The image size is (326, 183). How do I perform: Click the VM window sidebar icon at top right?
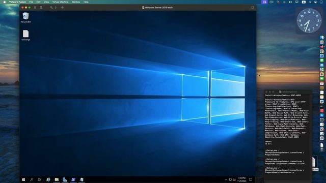point(253,8)
